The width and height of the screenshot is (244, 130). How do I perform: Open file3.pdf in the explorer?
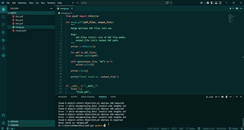[31, 24]
